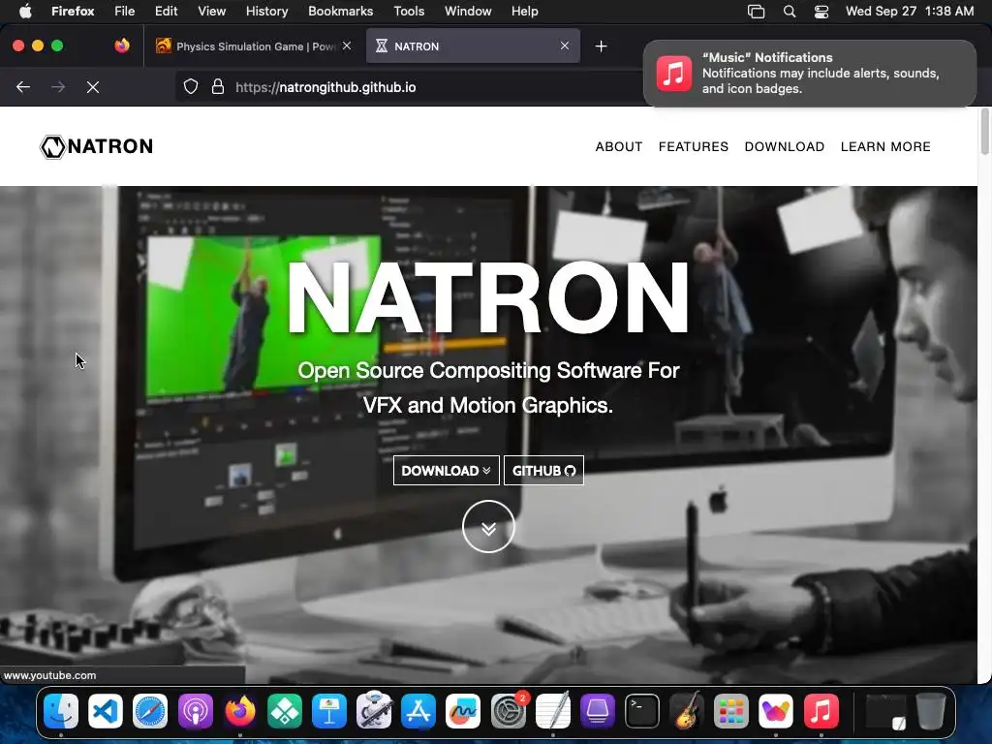Open Music from the dock
The width and height of the screenshot is (992, 744).
(x=821, y=711)
